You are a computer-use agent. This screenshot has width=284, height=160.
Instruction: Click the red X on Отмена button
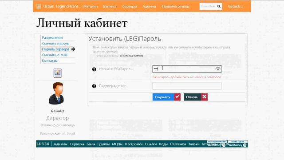tap(204, 97)
